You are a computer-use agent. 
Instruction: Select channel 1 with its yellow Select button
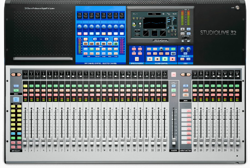[x=25, y=86]
